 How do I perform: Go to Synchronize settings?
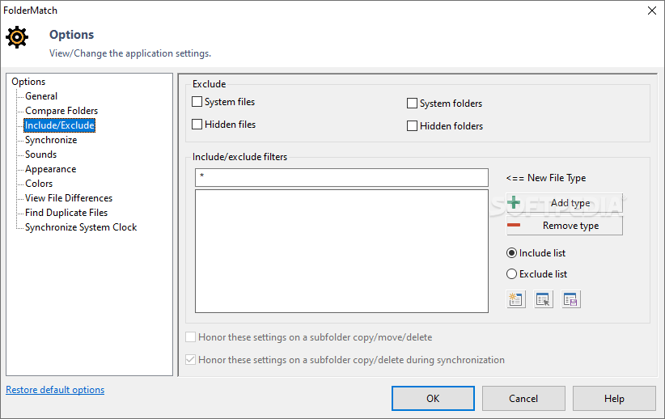coord(51,140)
